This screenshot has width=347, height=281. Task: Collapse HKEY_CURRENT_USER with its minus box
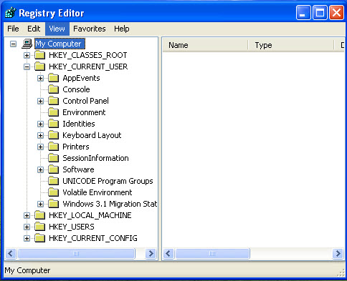(27, 66)
